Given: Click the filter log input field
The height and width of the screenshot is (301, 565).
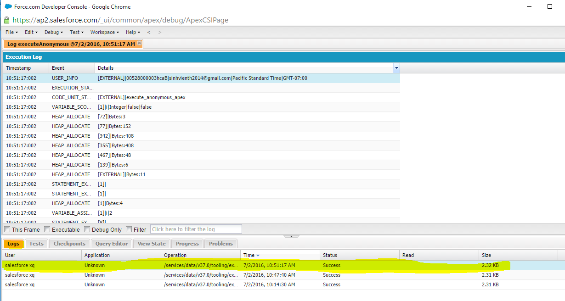Looking at the screenshot, I should [196, 229].
